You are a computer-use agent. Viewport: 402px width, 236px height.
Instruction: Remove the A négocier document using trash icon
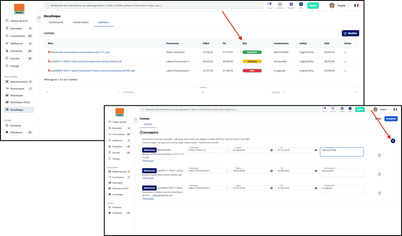coord(379,193)
